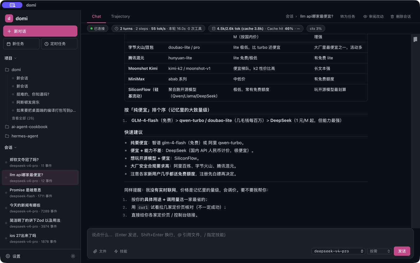Open the Promise 是啥意思 session

point(40,193)
